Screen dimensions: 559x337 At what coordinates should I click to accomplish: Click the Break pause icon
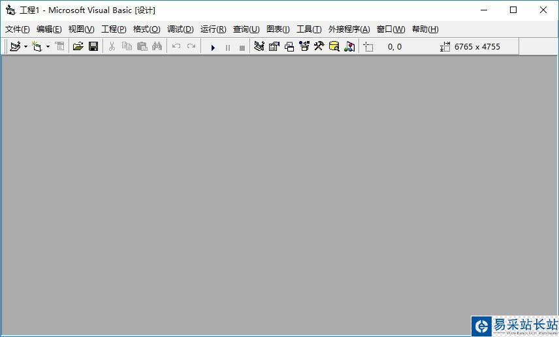[228, 48]
